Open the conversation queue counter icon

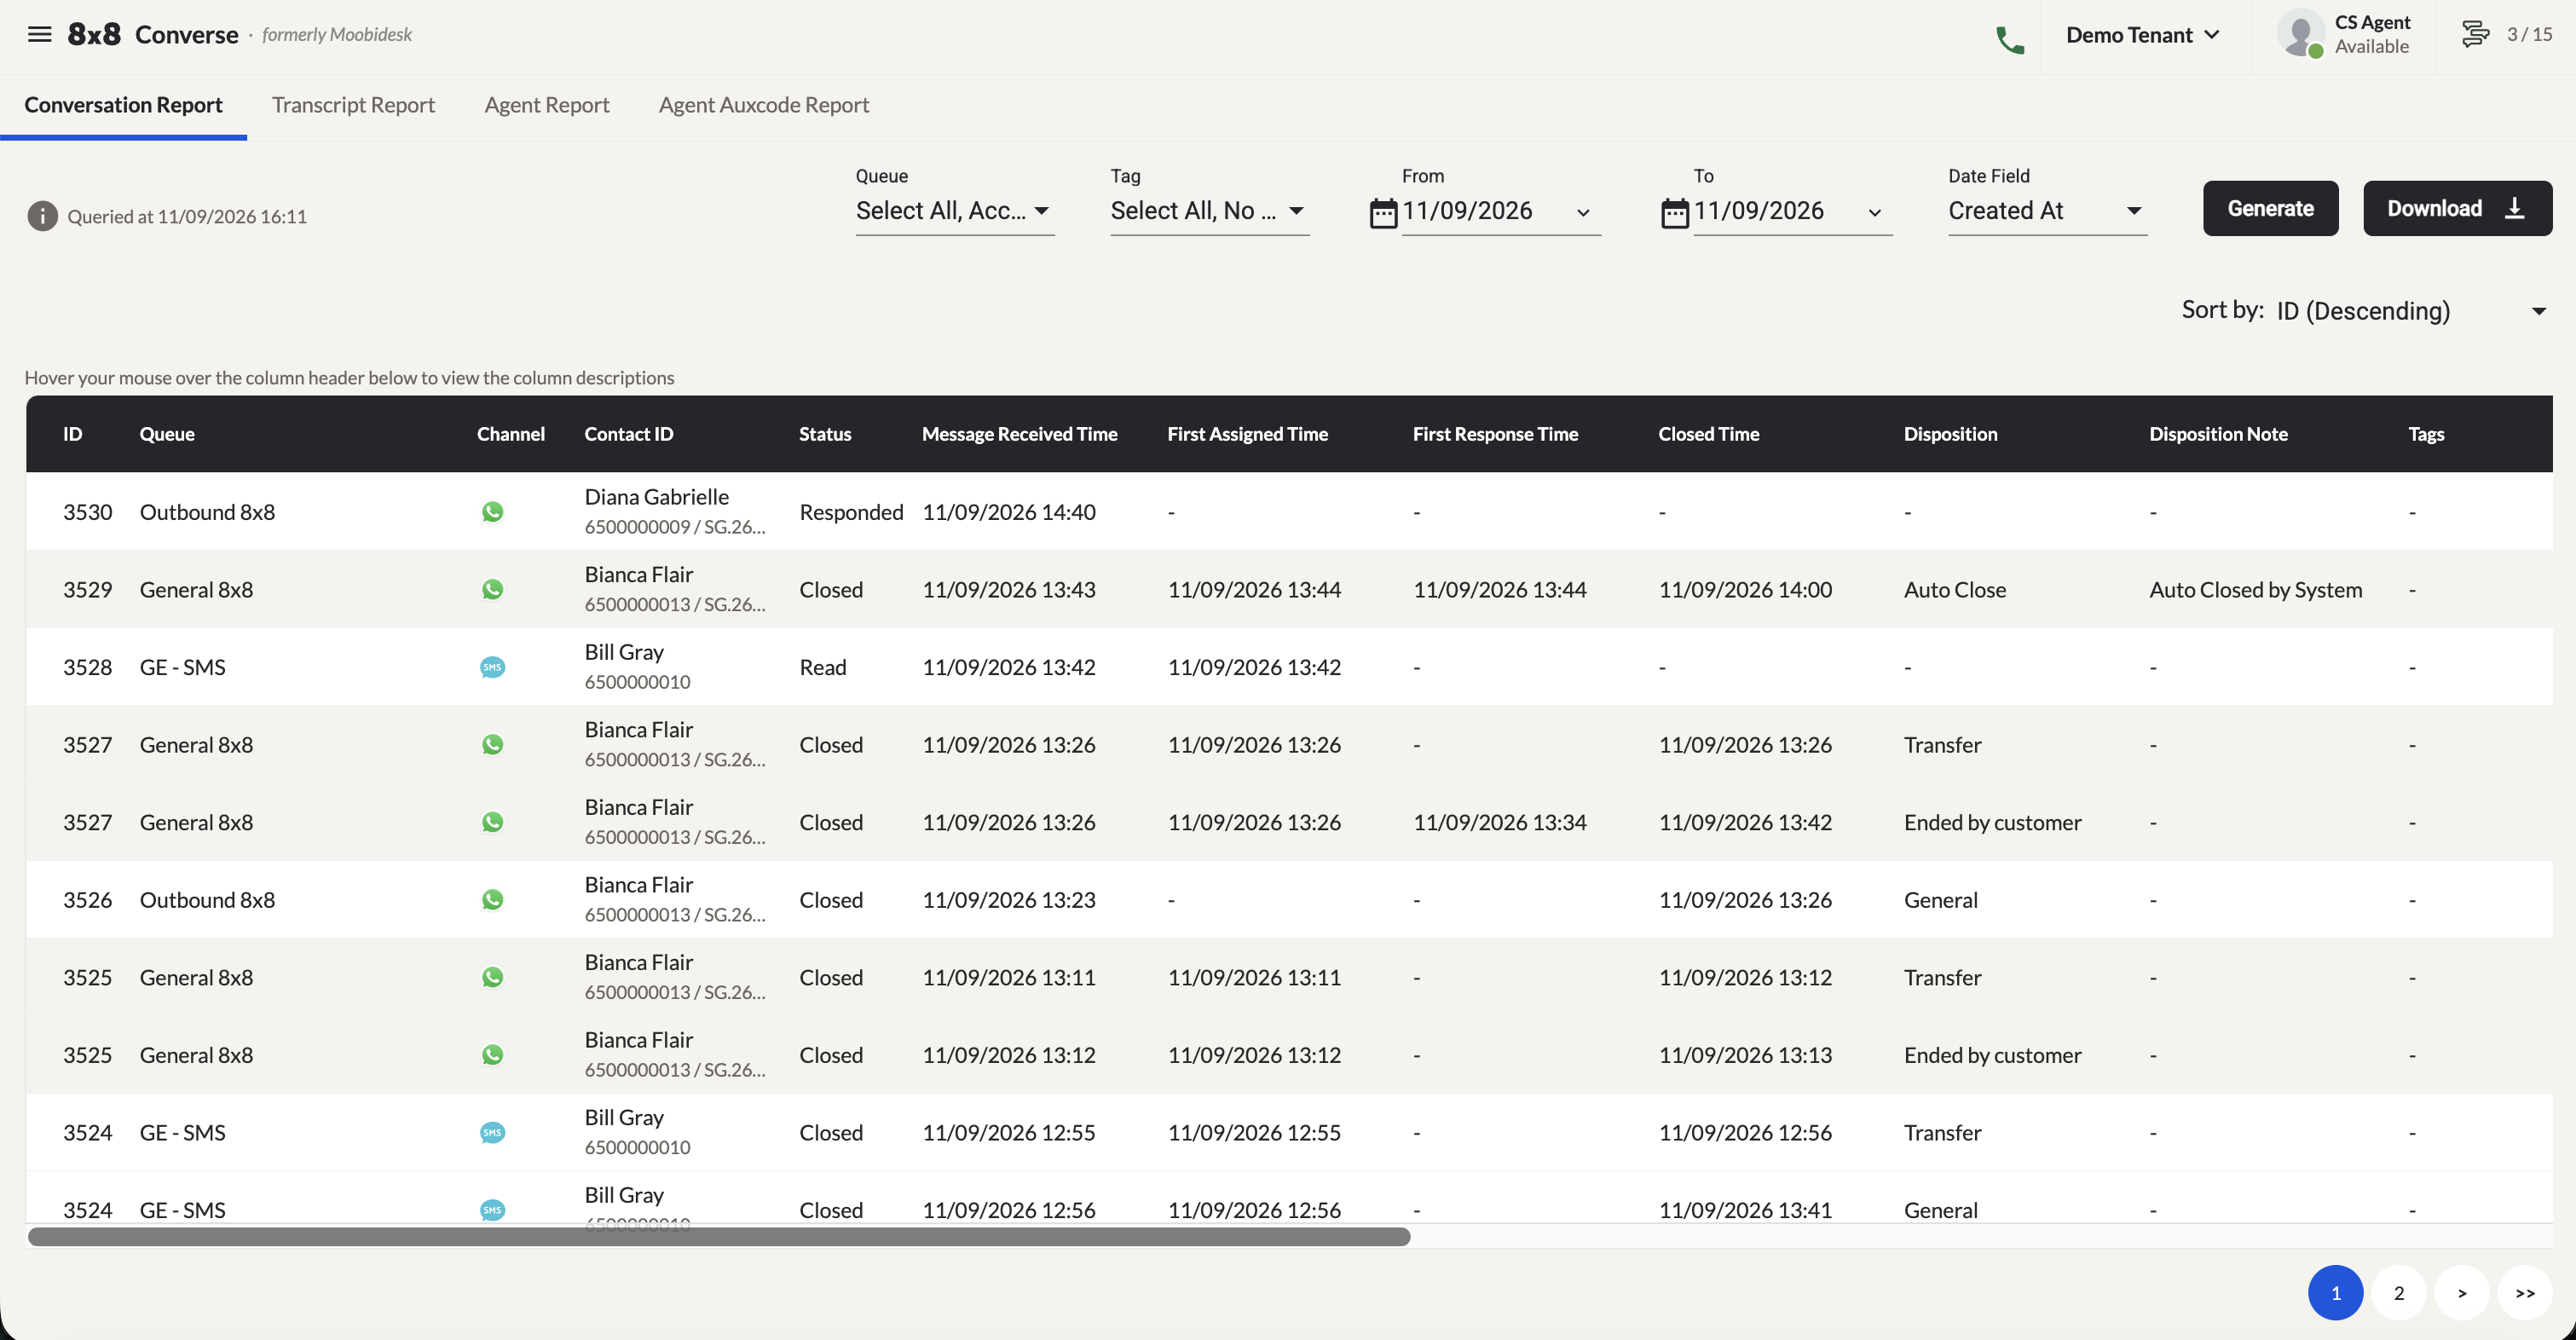[x=2475, y=34]
